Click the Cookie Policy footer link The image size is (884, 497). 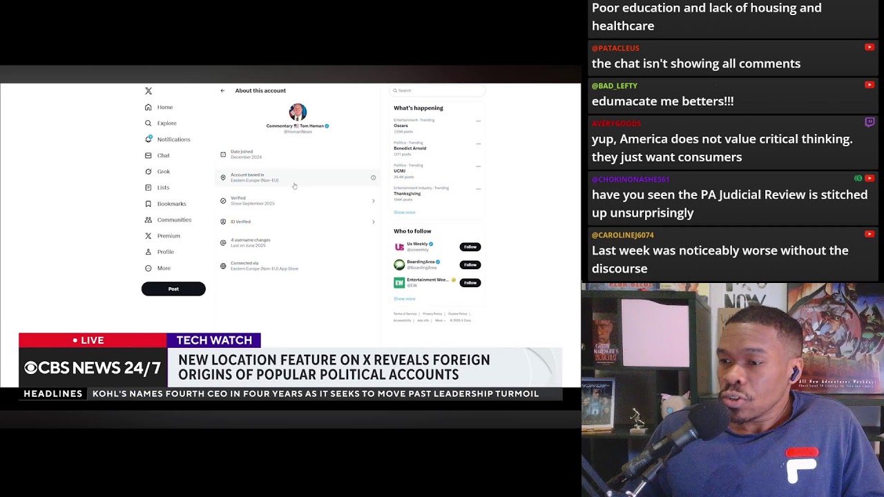[458, 314]
